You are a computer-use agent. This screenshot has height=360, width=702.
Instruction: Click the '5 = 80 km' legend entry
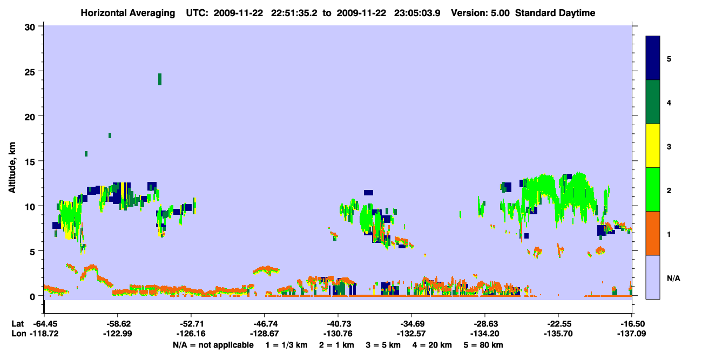pyautogui.click(x=484, y=345)
